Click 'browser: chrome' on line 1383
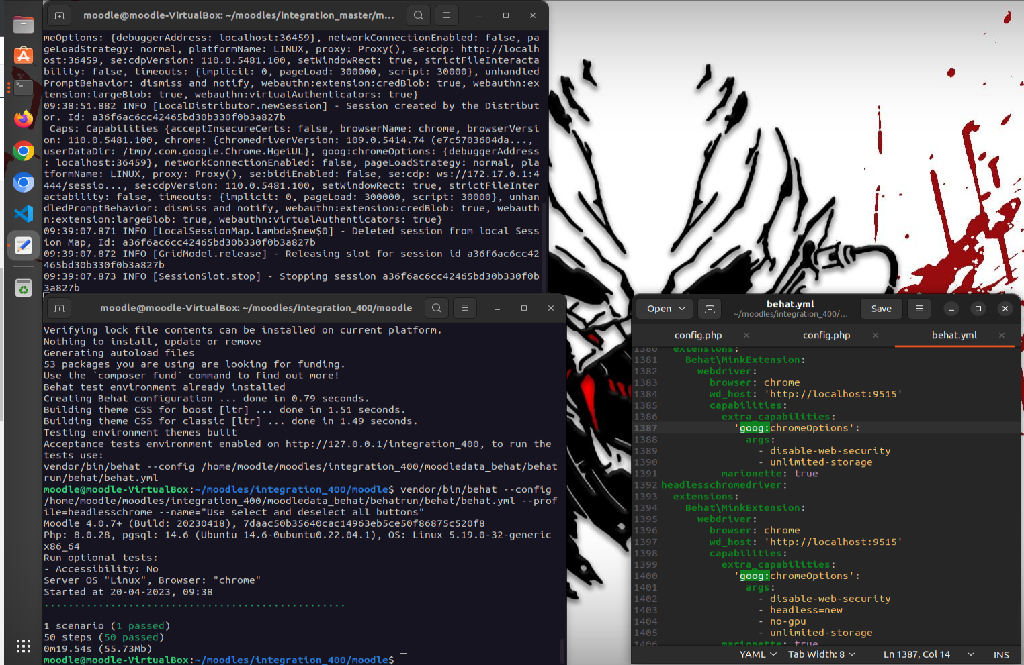This screenshot has height=665, width=1024. (x=755, y=382)
